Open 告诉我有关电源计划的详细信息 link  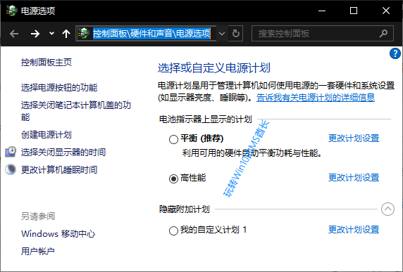[x=316, y=98]
